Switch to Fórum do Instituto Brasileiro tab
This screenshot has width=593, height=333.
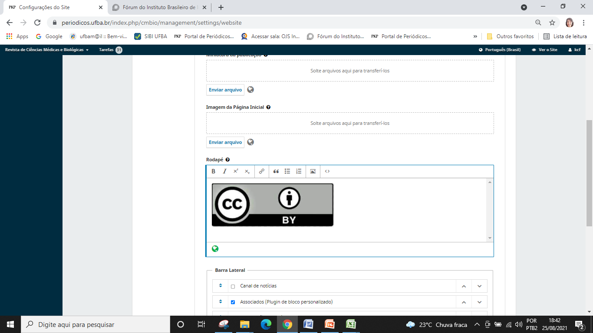click(x=158, y=7)
